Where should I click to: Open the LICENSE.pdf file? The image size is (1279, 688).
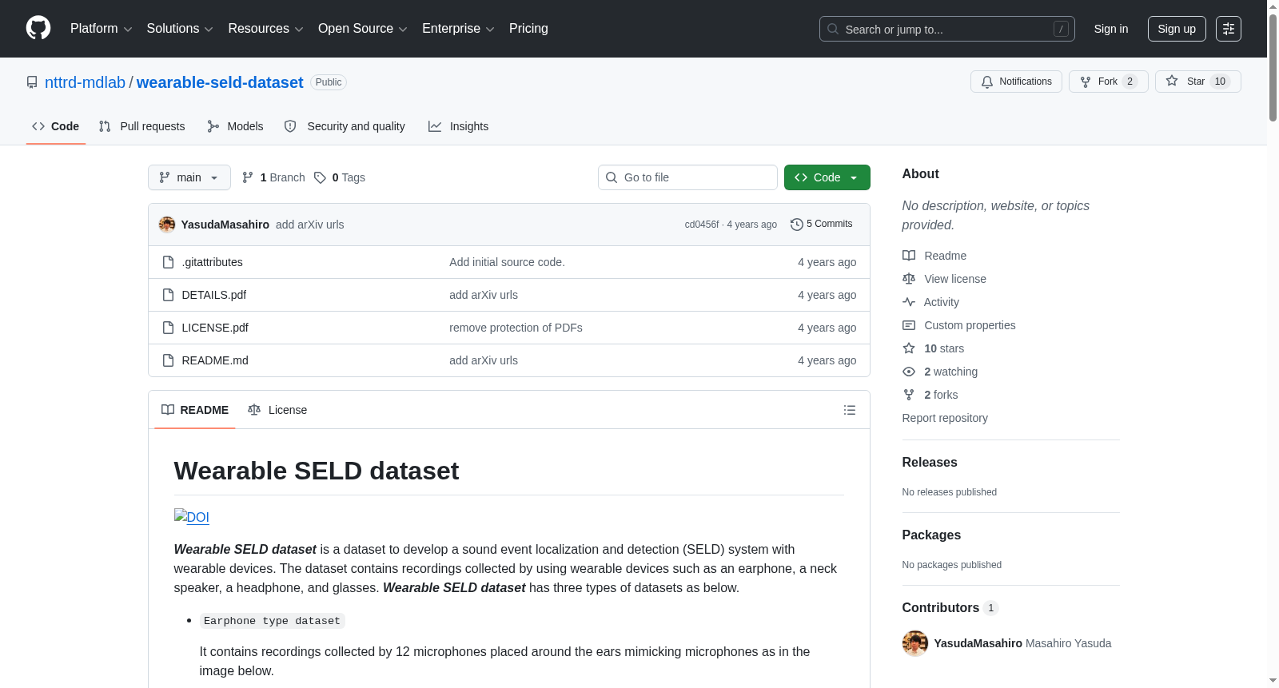pos(215,328)
